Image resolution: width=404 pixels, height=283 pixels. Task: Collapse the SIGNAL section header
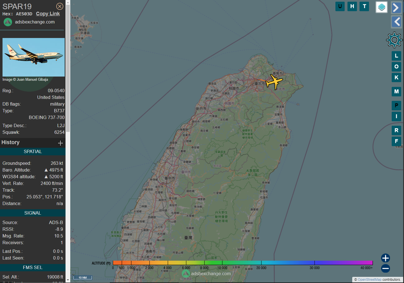33,213
